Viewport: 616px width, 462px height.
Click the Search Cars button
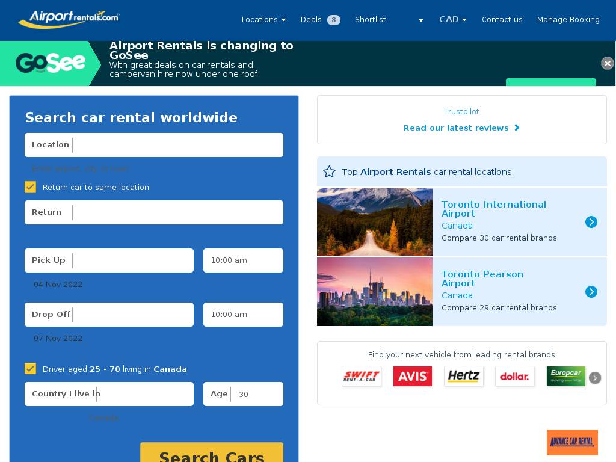[x=212, y=452]
